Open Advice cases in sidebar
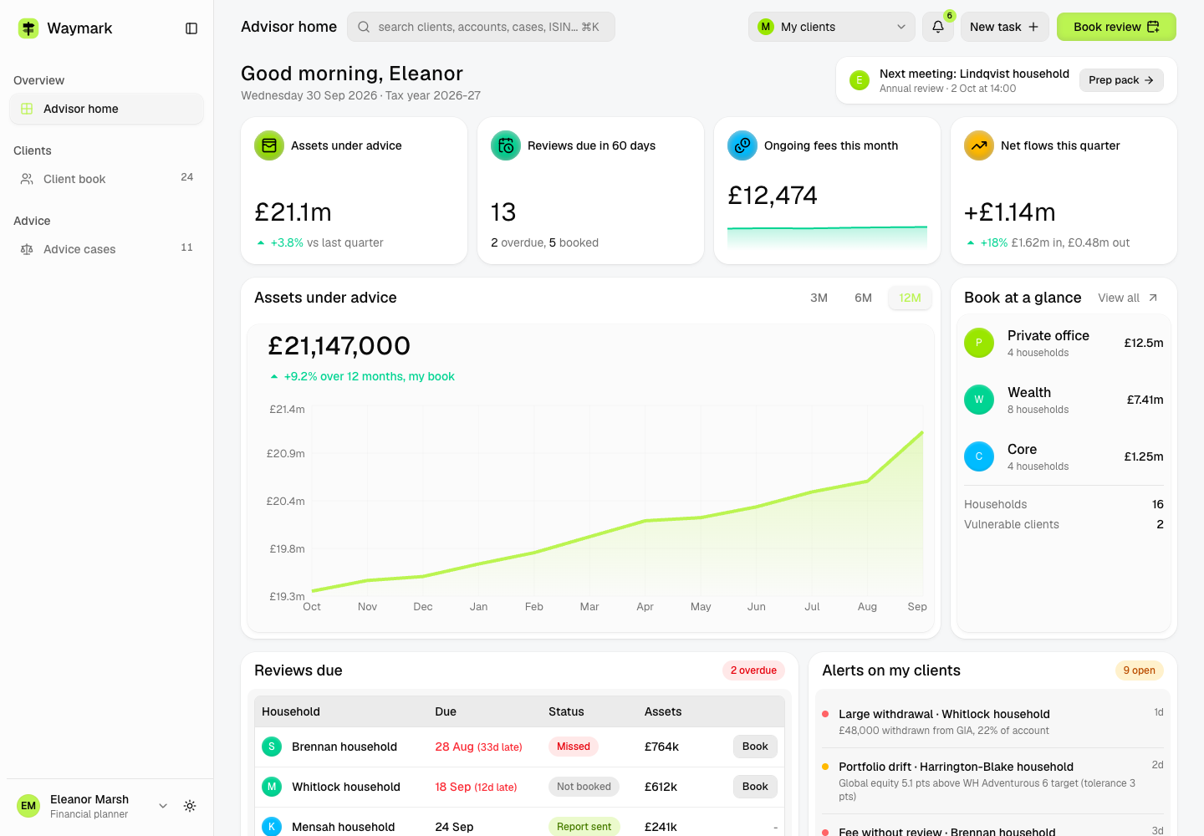 point(106,249)
